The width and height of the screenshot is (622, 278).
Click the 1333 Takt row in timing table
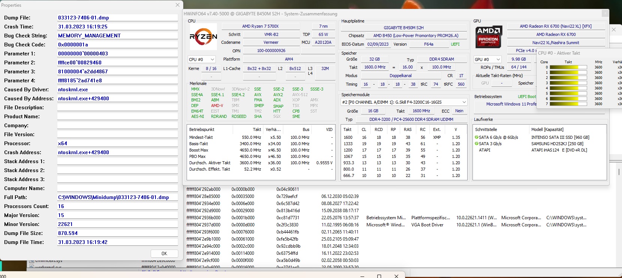(404, 144)
